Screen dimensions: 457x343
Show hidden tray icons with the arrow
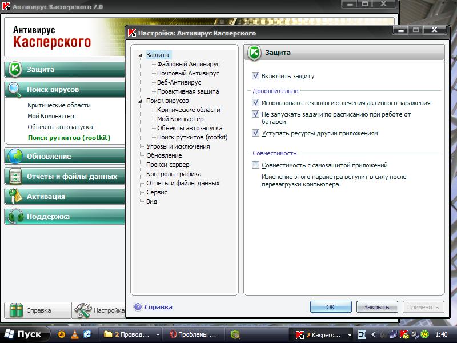pos(374,334)
